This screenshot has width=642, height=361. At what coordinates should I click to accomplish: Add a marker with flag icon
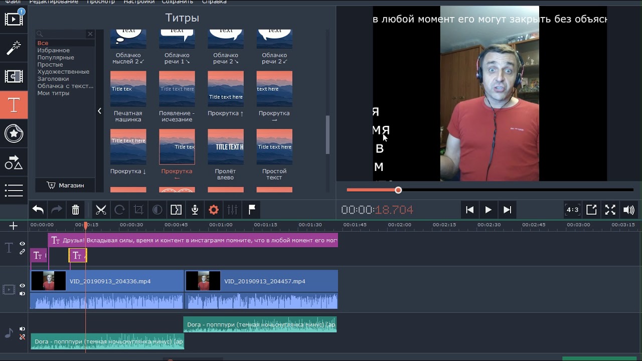coord(252,210)
